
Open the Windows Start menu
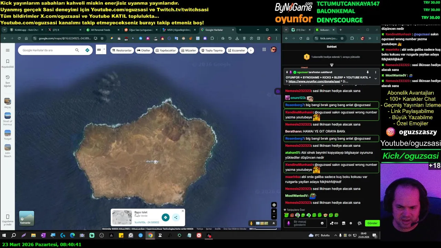[x=4, y=236]
